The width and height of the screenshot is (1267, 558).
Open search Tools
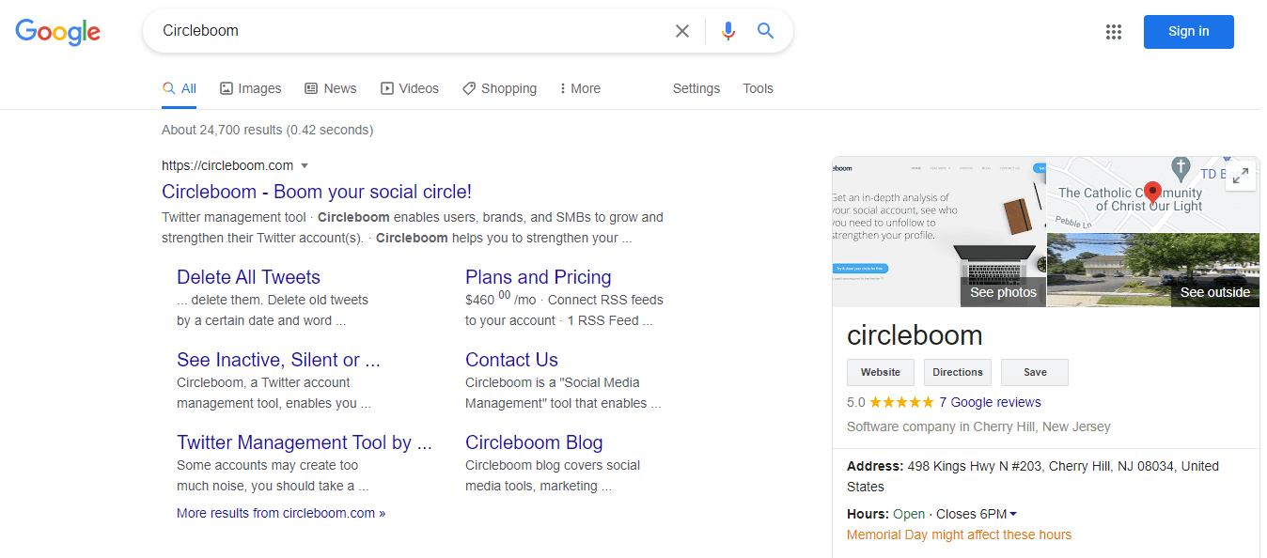point(759,88)
